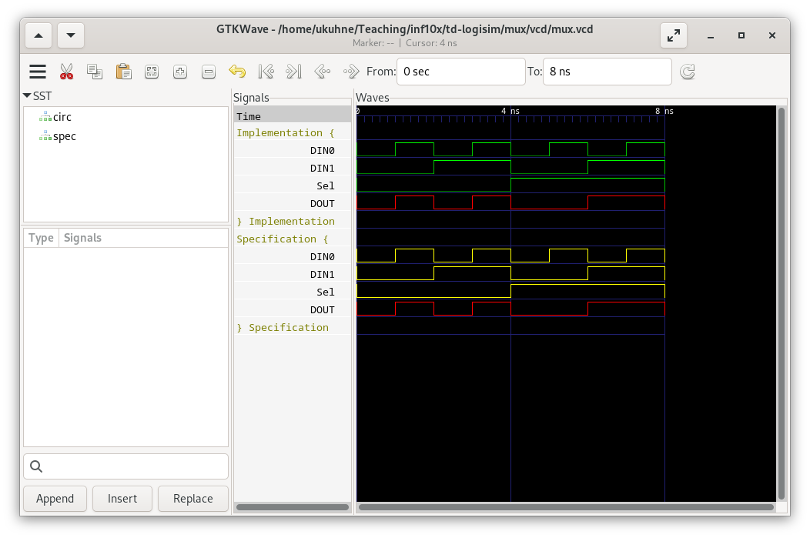Jump to end of time

(293, 72)
